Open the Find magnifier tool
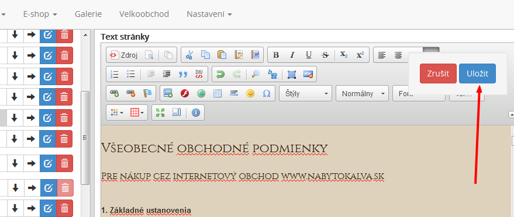Viewport: 514px width, 217px height. tap(256, 74)
